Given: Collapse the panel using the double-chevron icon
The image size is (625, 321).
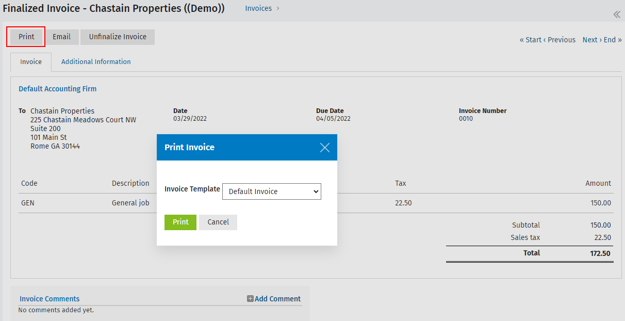Looking at the screenshot, I should (x=617, y=14).
